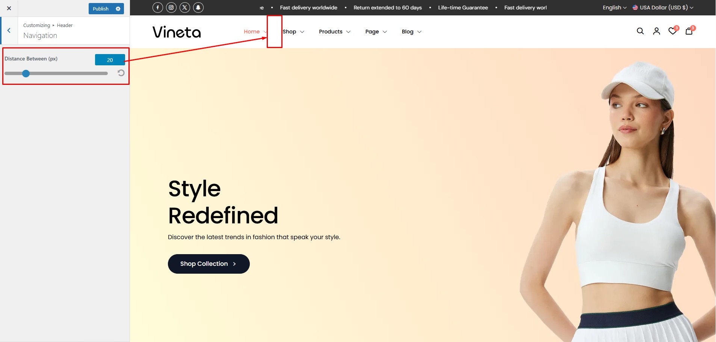Close the customizer panel
The width and height of the screenshot is (716, 342).
coord(9,8)
